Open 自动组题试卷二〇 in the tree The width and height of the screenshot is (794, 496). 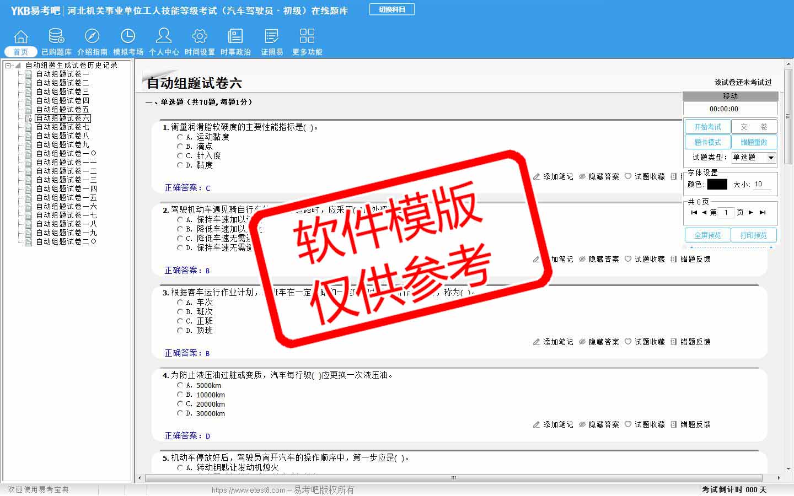coord(66,241)
